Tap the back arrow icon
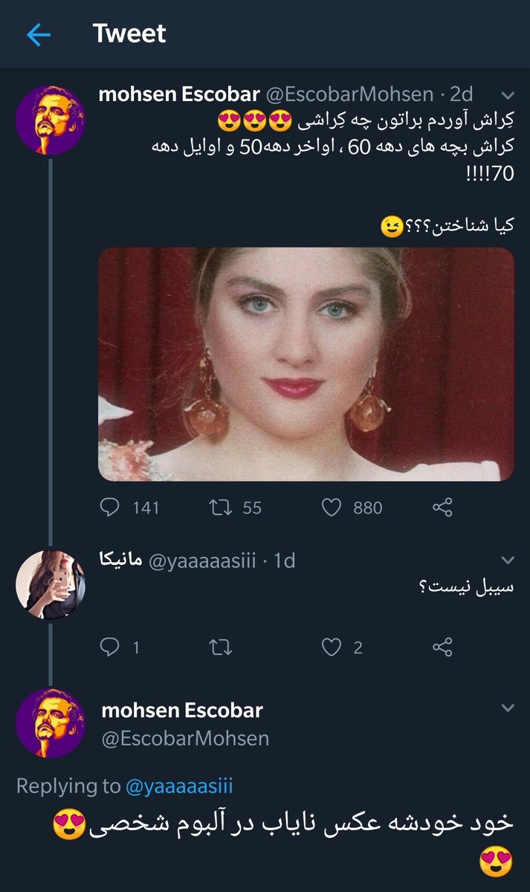This screenshot has height=892, width=530. click(38, 34)
